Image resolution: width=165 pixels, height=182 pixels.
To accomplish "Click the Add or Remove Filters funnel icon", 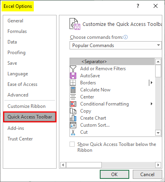I will click(73, 69).
